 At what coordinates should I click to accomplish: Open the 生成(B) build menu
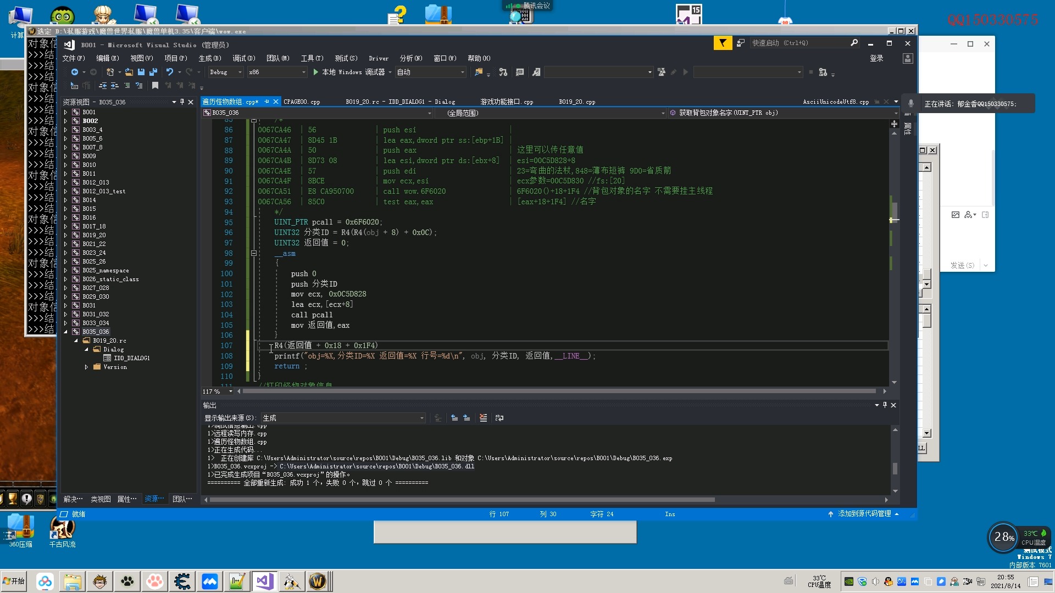click(209, 58)
